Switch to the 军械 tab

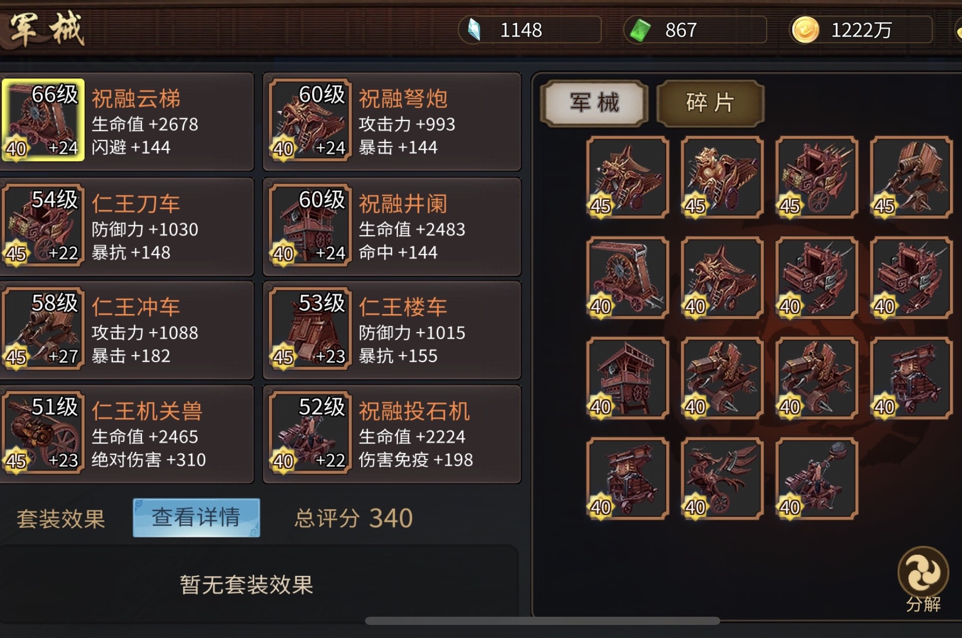595,103
